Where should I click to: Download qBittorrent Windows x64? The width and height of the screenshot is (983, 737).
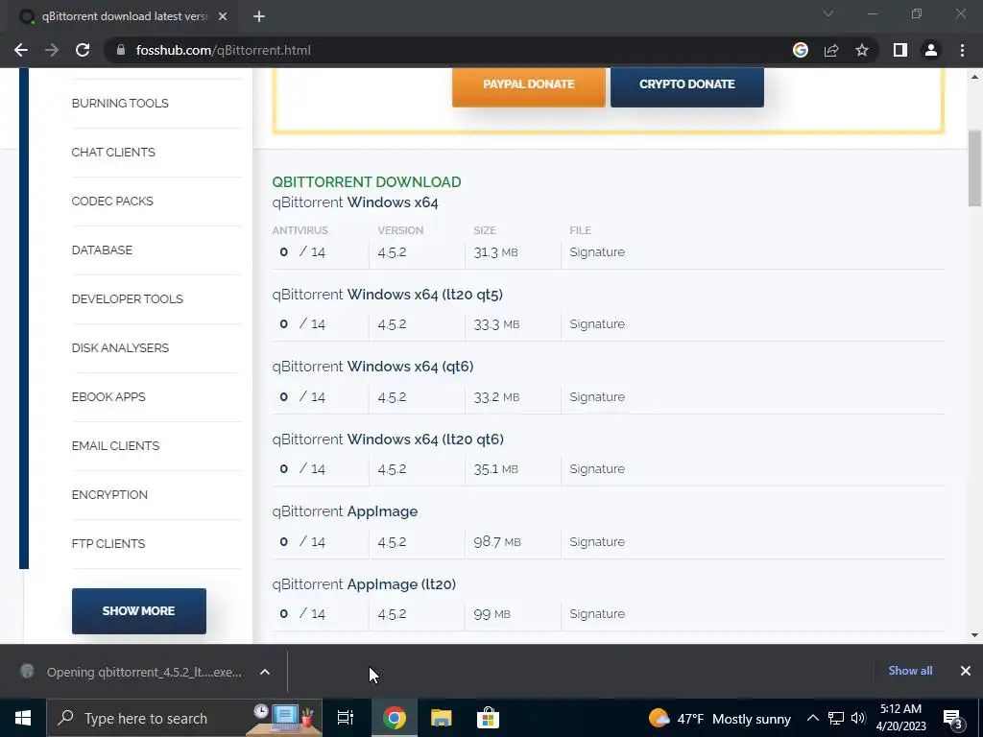[x=355, y=202]
